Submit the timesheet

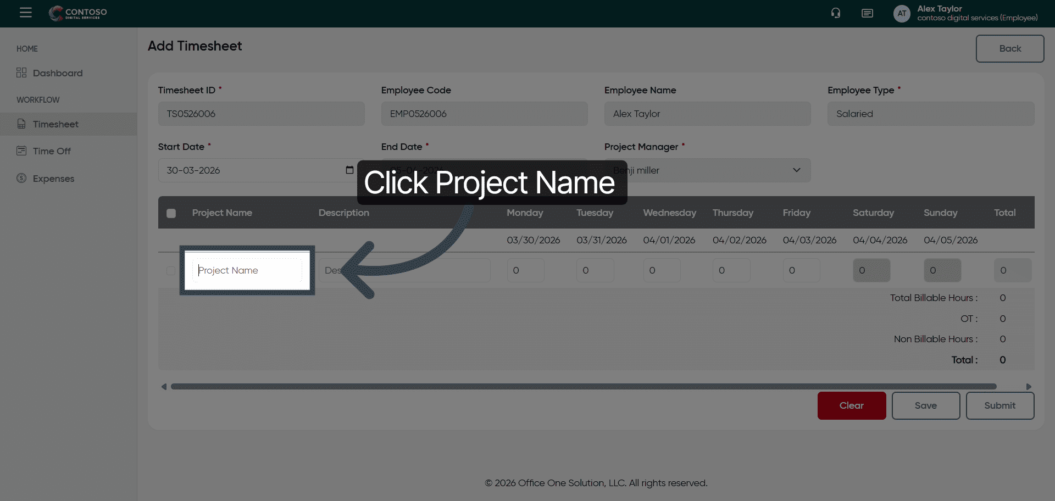1000,405
